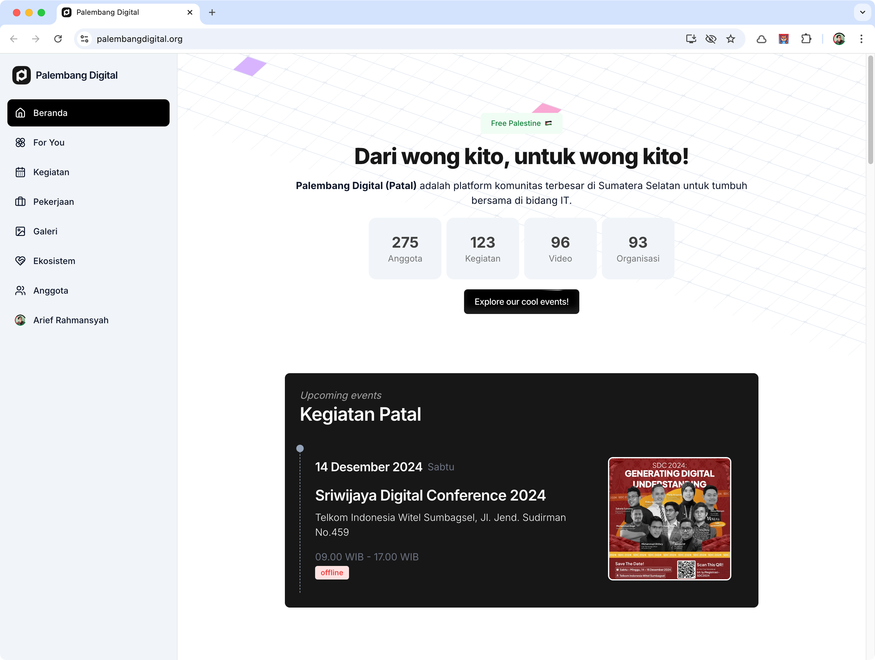The height and width of the screenshot is (660, 875).
Task: Click the Beranda home icon
Action: point(20,113)
